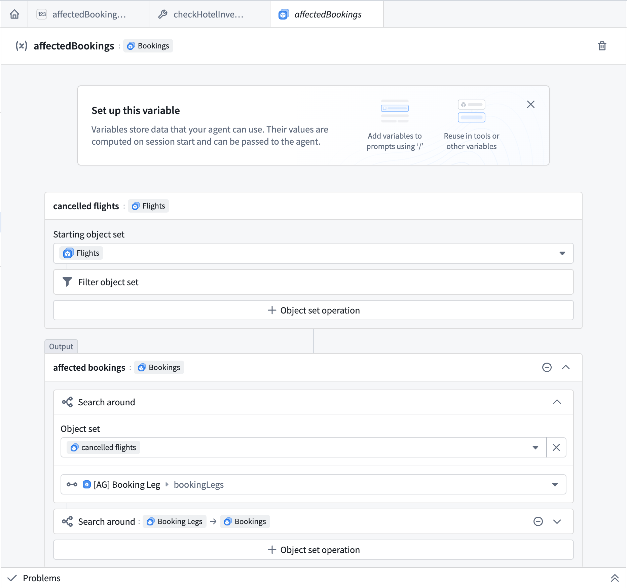Clear the cancelled flights object set selection
Image resolution: width=627 pixels, height=588 pixels.
(556, 447)
